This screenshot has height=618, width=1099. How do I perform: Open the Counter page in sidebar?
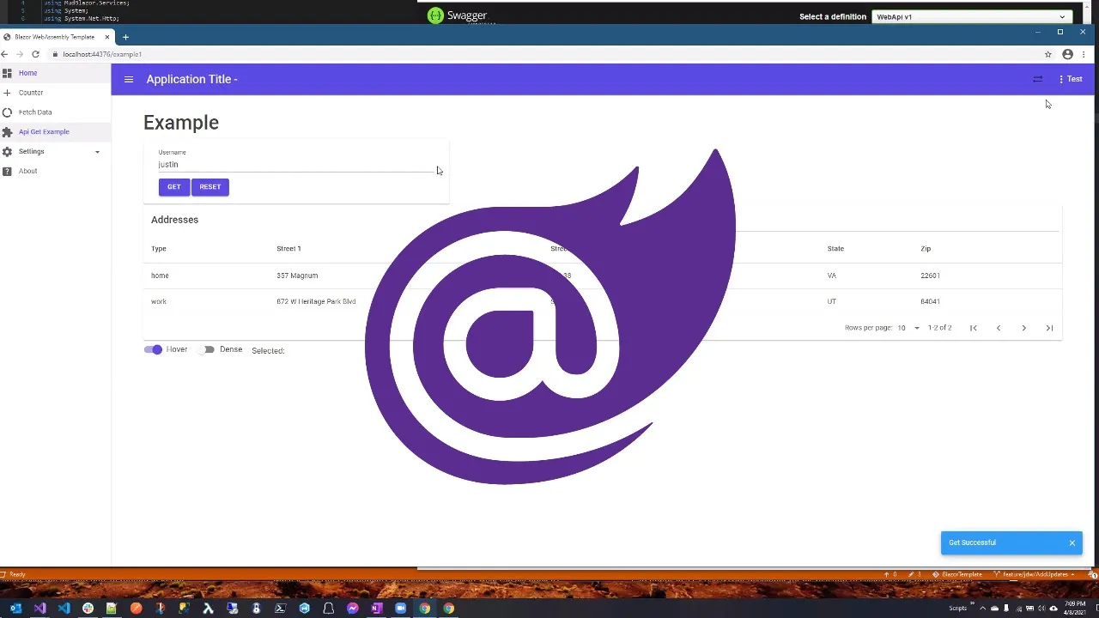[55, 93]
